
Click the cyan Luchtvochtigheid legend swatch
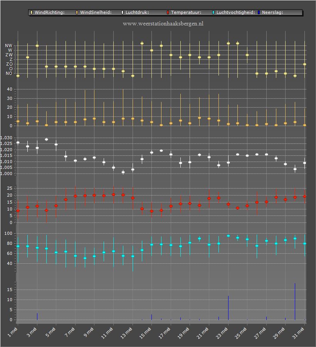pos(213,12)
